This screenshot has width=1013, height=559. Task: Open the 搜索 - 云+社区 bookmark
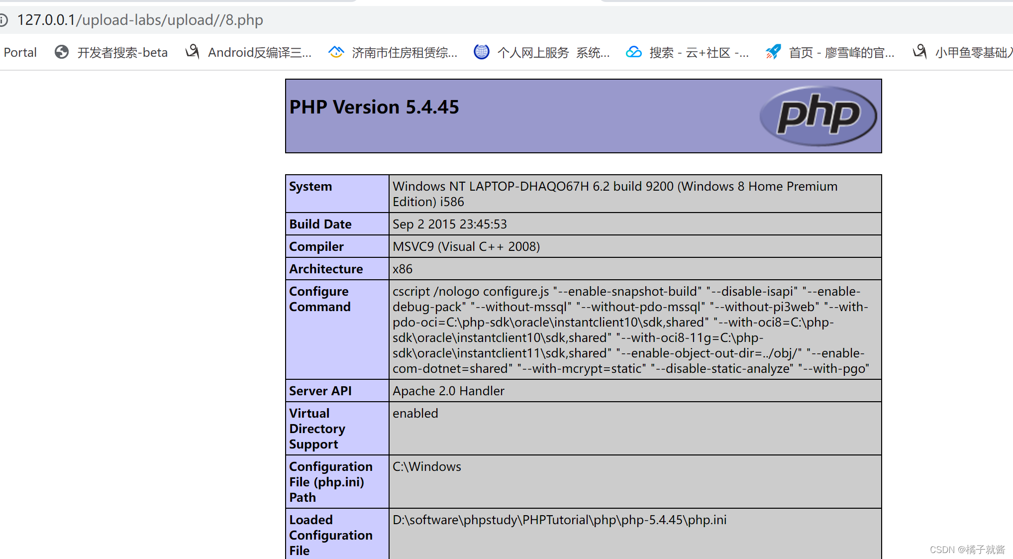[699, 52]
